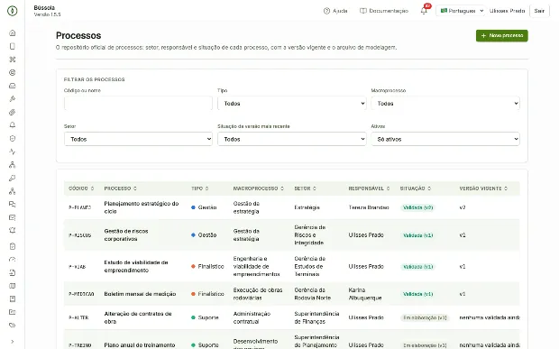Click the tags icon in sidebar
Screen dimensions: 559x349
[13, 326]
